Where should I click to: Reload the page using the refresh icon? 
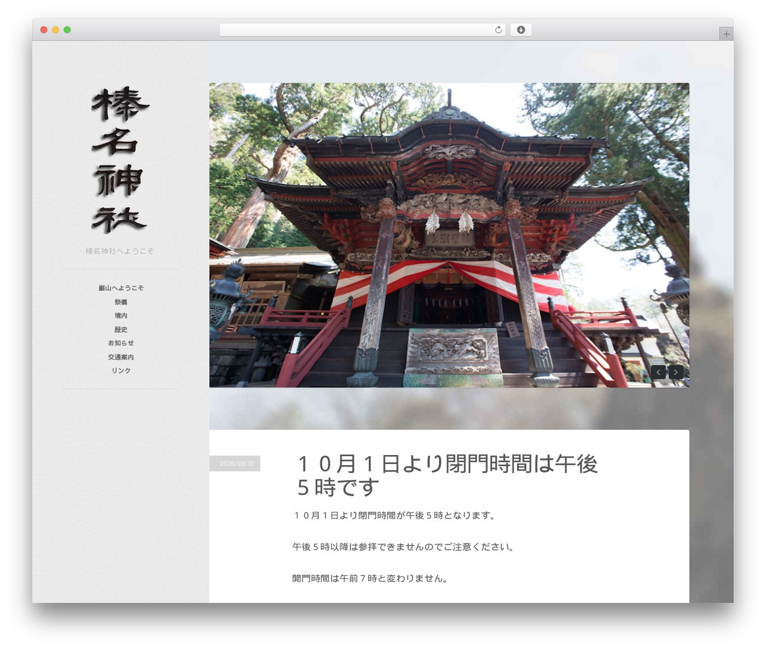click(498, 30)
